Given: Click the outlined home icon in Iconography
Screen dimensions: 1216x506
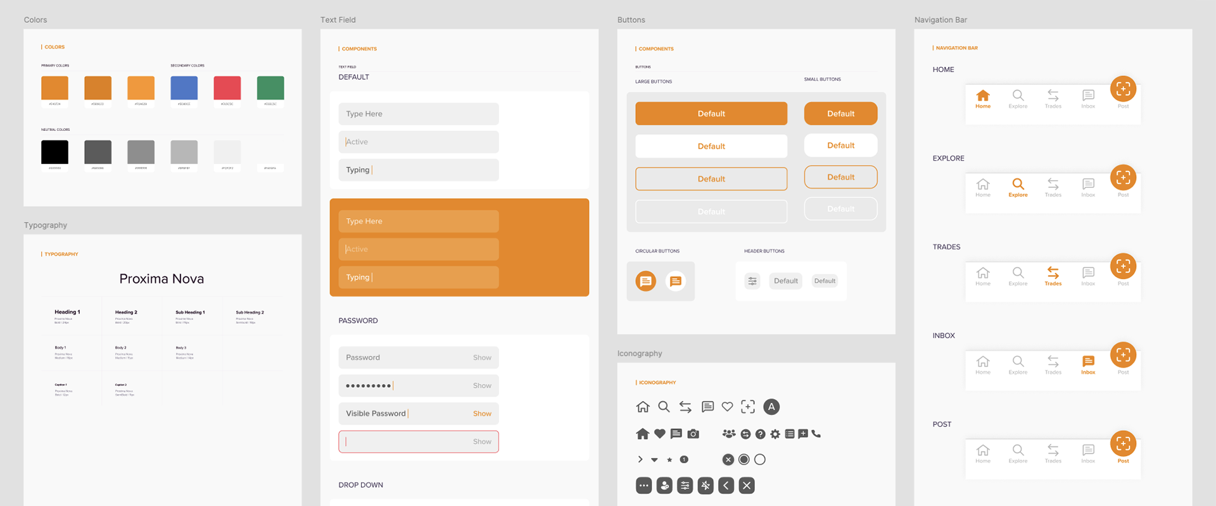Looking at the screenshot, I should pyautogui.click(x=643, y=407).
